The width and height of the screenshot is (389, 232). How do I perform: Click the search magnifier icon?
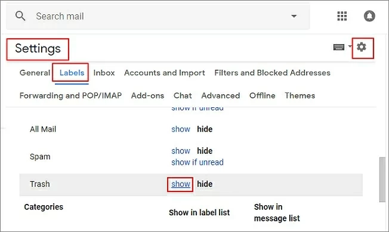click(x=20, y=16)
